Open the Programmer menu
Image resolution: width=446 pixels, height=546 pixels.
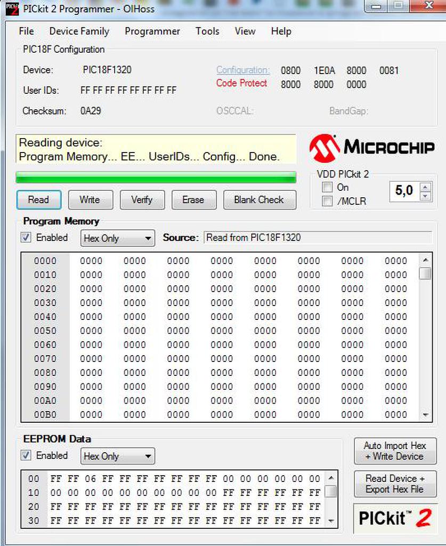click(152, 31)
